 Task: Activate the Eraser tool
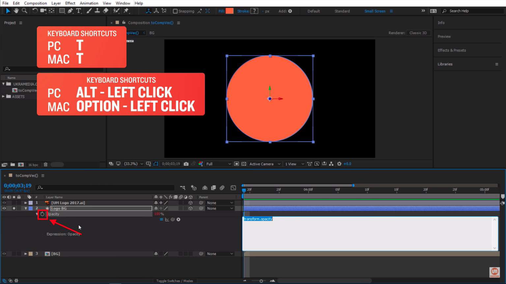(x=105, y=11)
